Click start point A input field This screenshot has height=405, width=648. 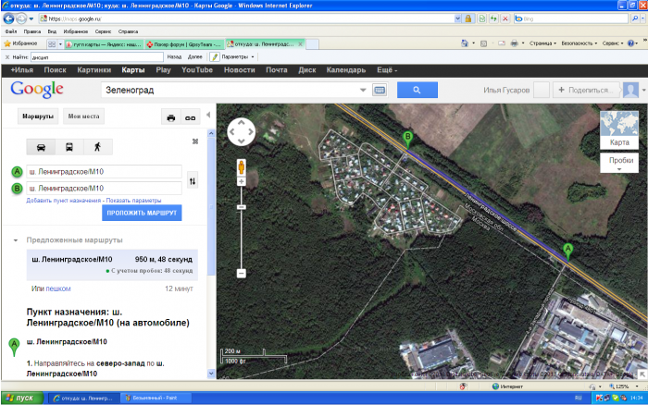pyautogui.click(x=104, y=171)
